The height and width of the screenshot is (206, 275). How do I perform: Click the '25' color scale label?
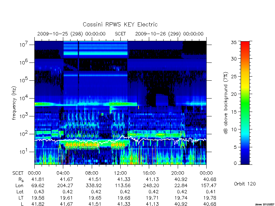(234, 76)
